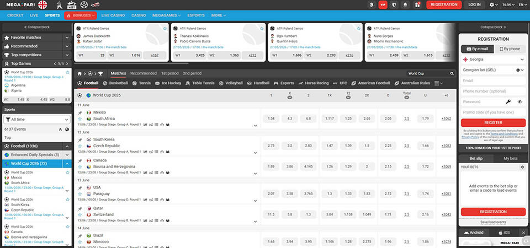Click the red REGISTER button in the form

pos(493,122)
